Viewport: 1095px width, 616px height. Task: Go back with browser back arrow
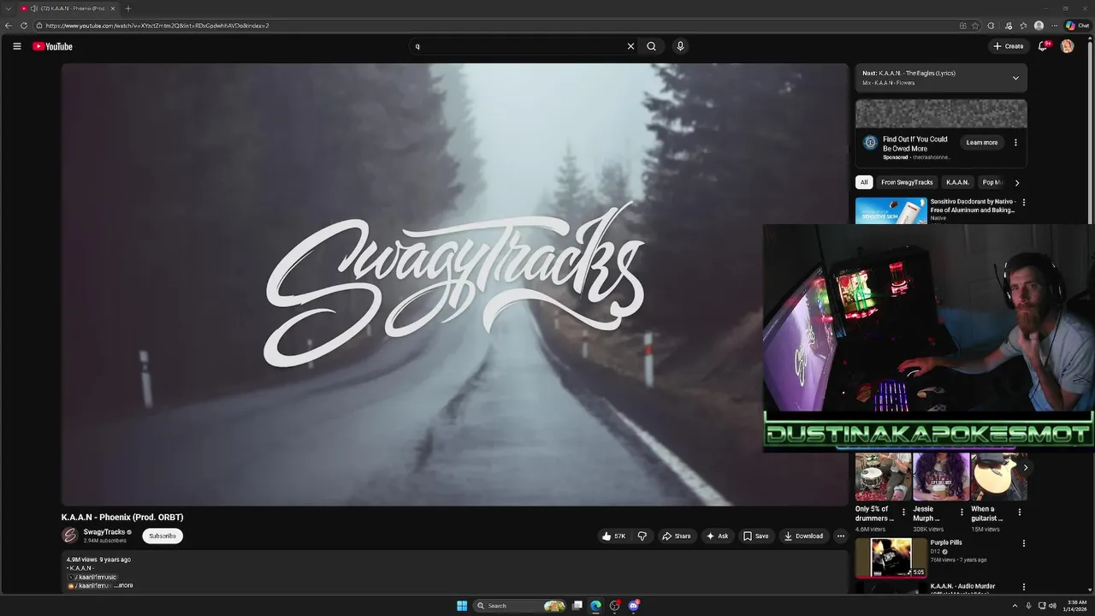[x=9, y=26]
